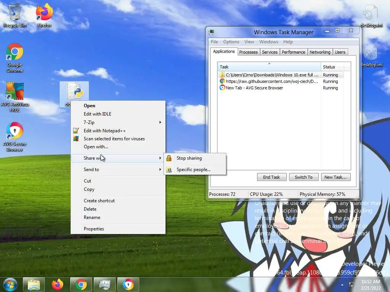Switch to the Processes tab
The width and height of the screenshot is (390, 292).
tap(248, 52)
